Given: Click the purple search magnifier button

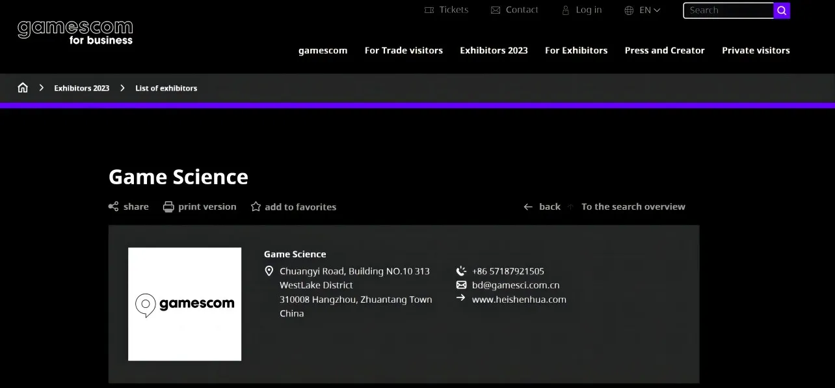Looking at the screenshot, I should point(782,10).
